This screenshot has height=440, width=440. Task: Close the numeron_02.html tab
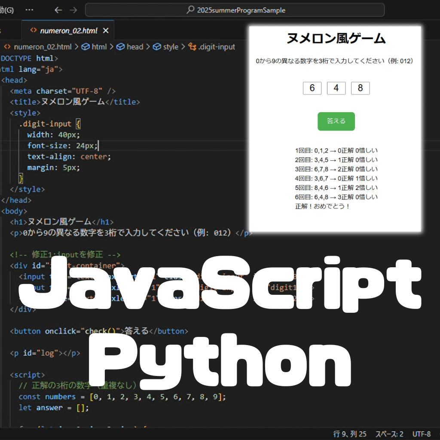coord(106,31)
